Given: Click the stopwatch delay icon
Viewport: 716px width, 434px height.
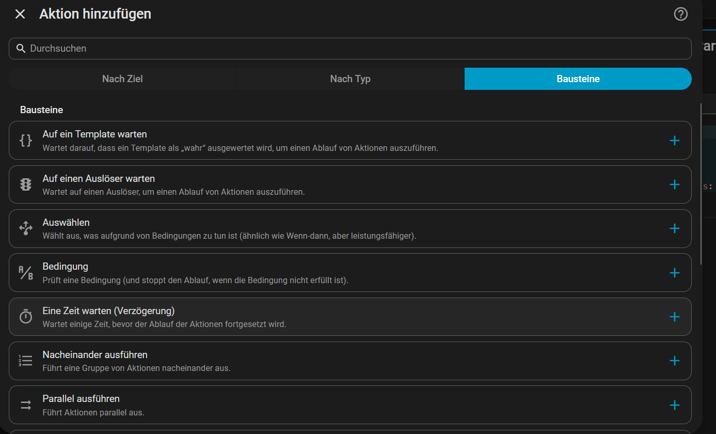Looking at the screenshot, I should pos(26,316).
